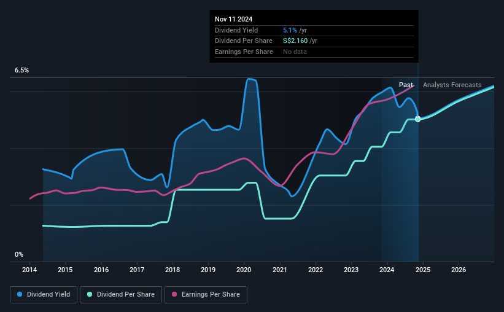Screen dimensions: 504x312
Task: Click the 2017 x-axis label
Action: click(x=137, y=270)
